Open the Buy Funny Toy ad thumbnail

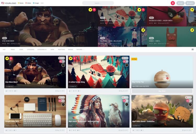[x=162, y=72]
